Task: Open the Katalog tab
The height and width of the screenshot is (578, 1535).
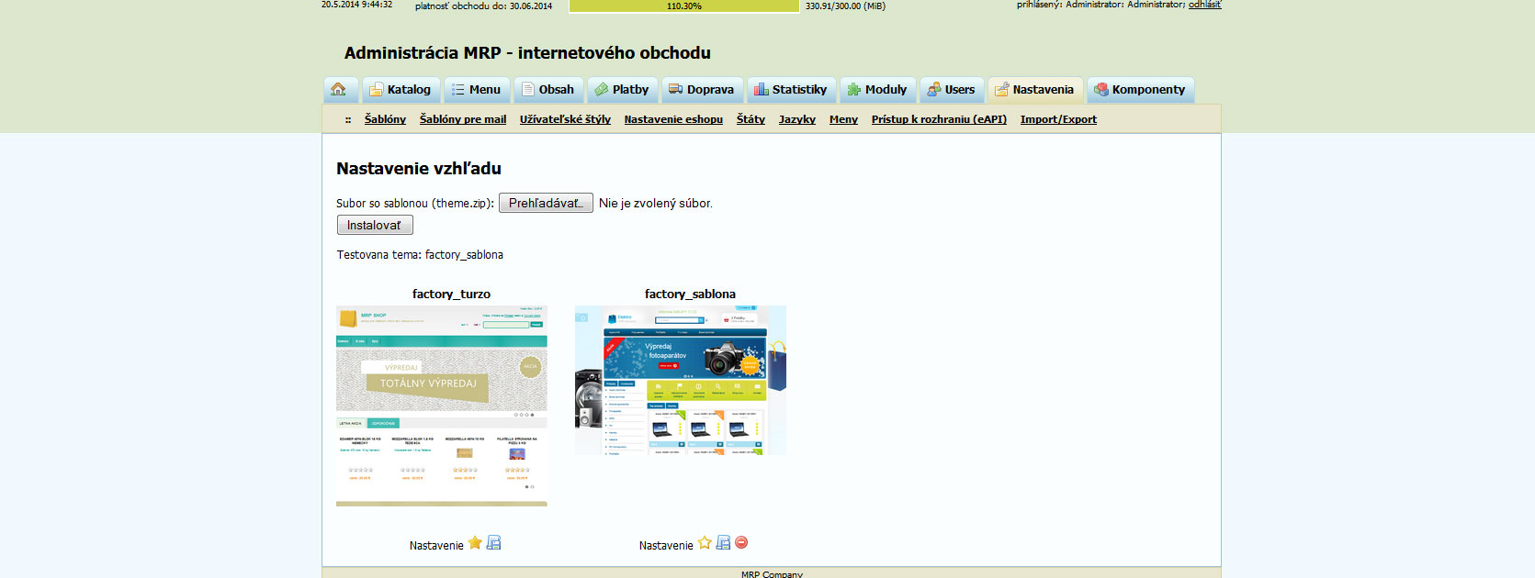Action: [x=401, y=90]
